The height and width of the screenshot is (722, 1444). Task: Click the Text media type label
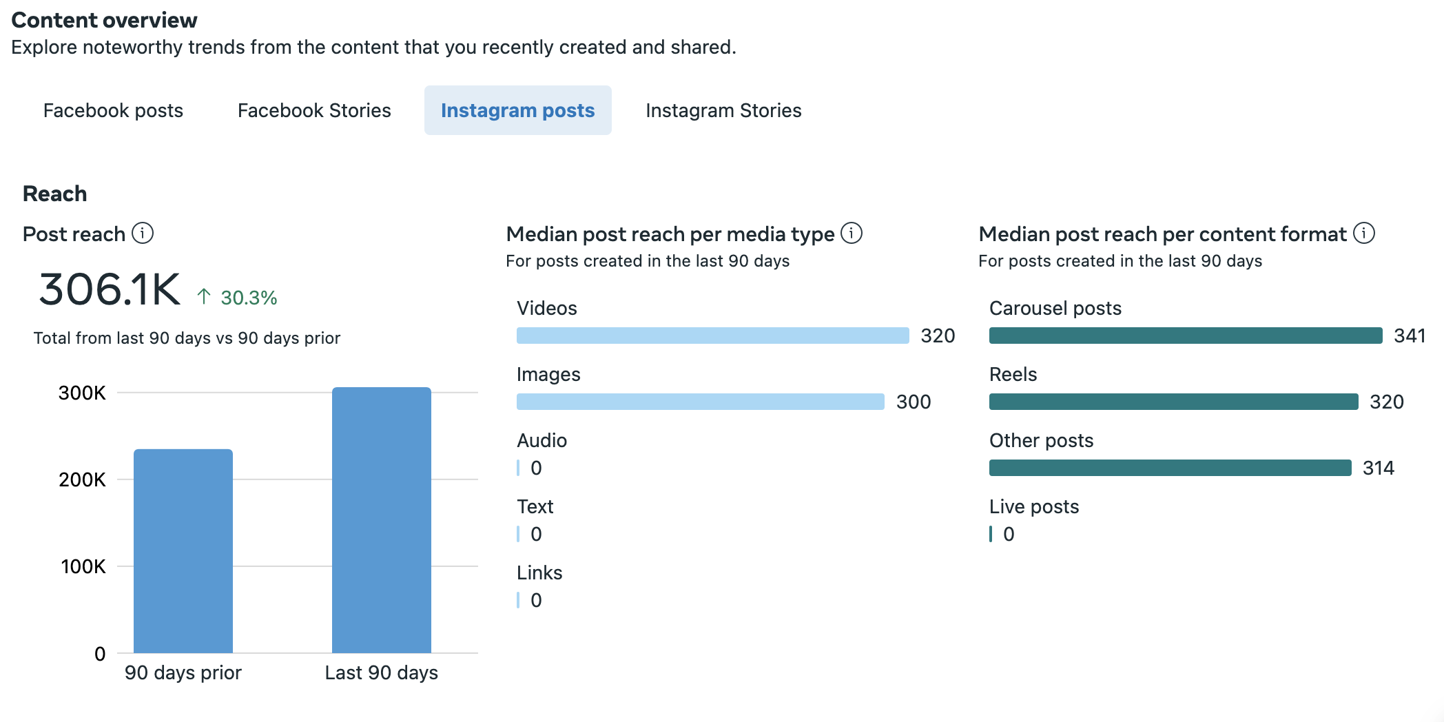tap(535, 506)
